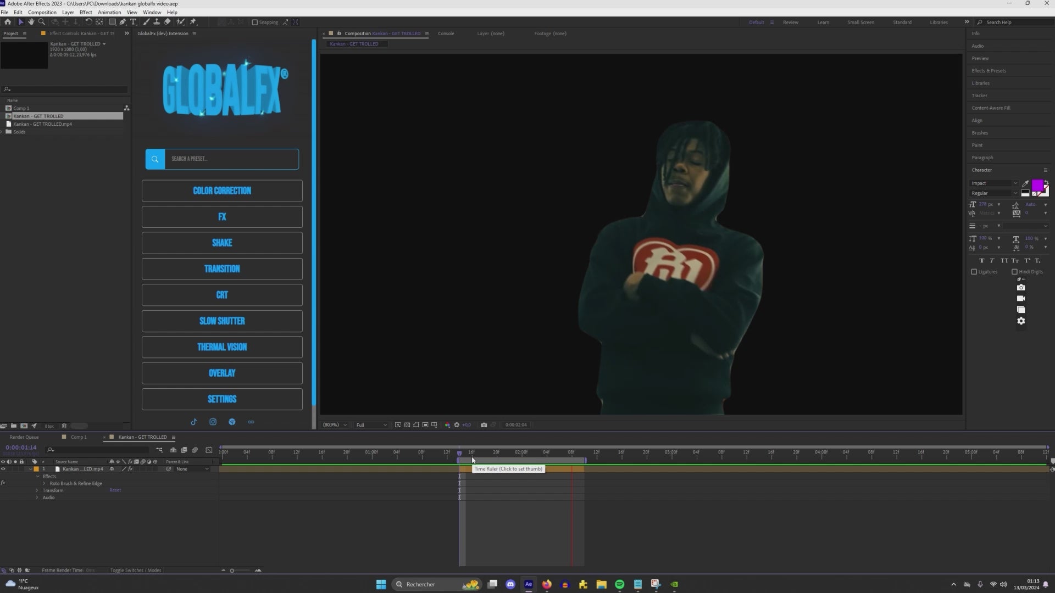Enable the Hindi Digits checkbox
The height and width of the screenshot is (593, 1055).
pyautogui.click(x=1014, y=272)
